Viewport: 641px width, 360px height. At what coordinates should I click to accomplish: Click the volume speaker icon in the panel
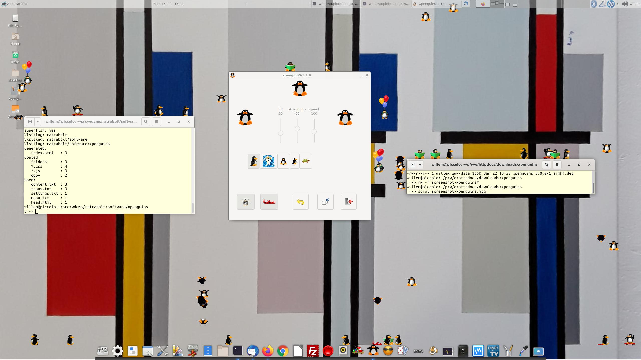pyautogui.click(x=625, y=4)
